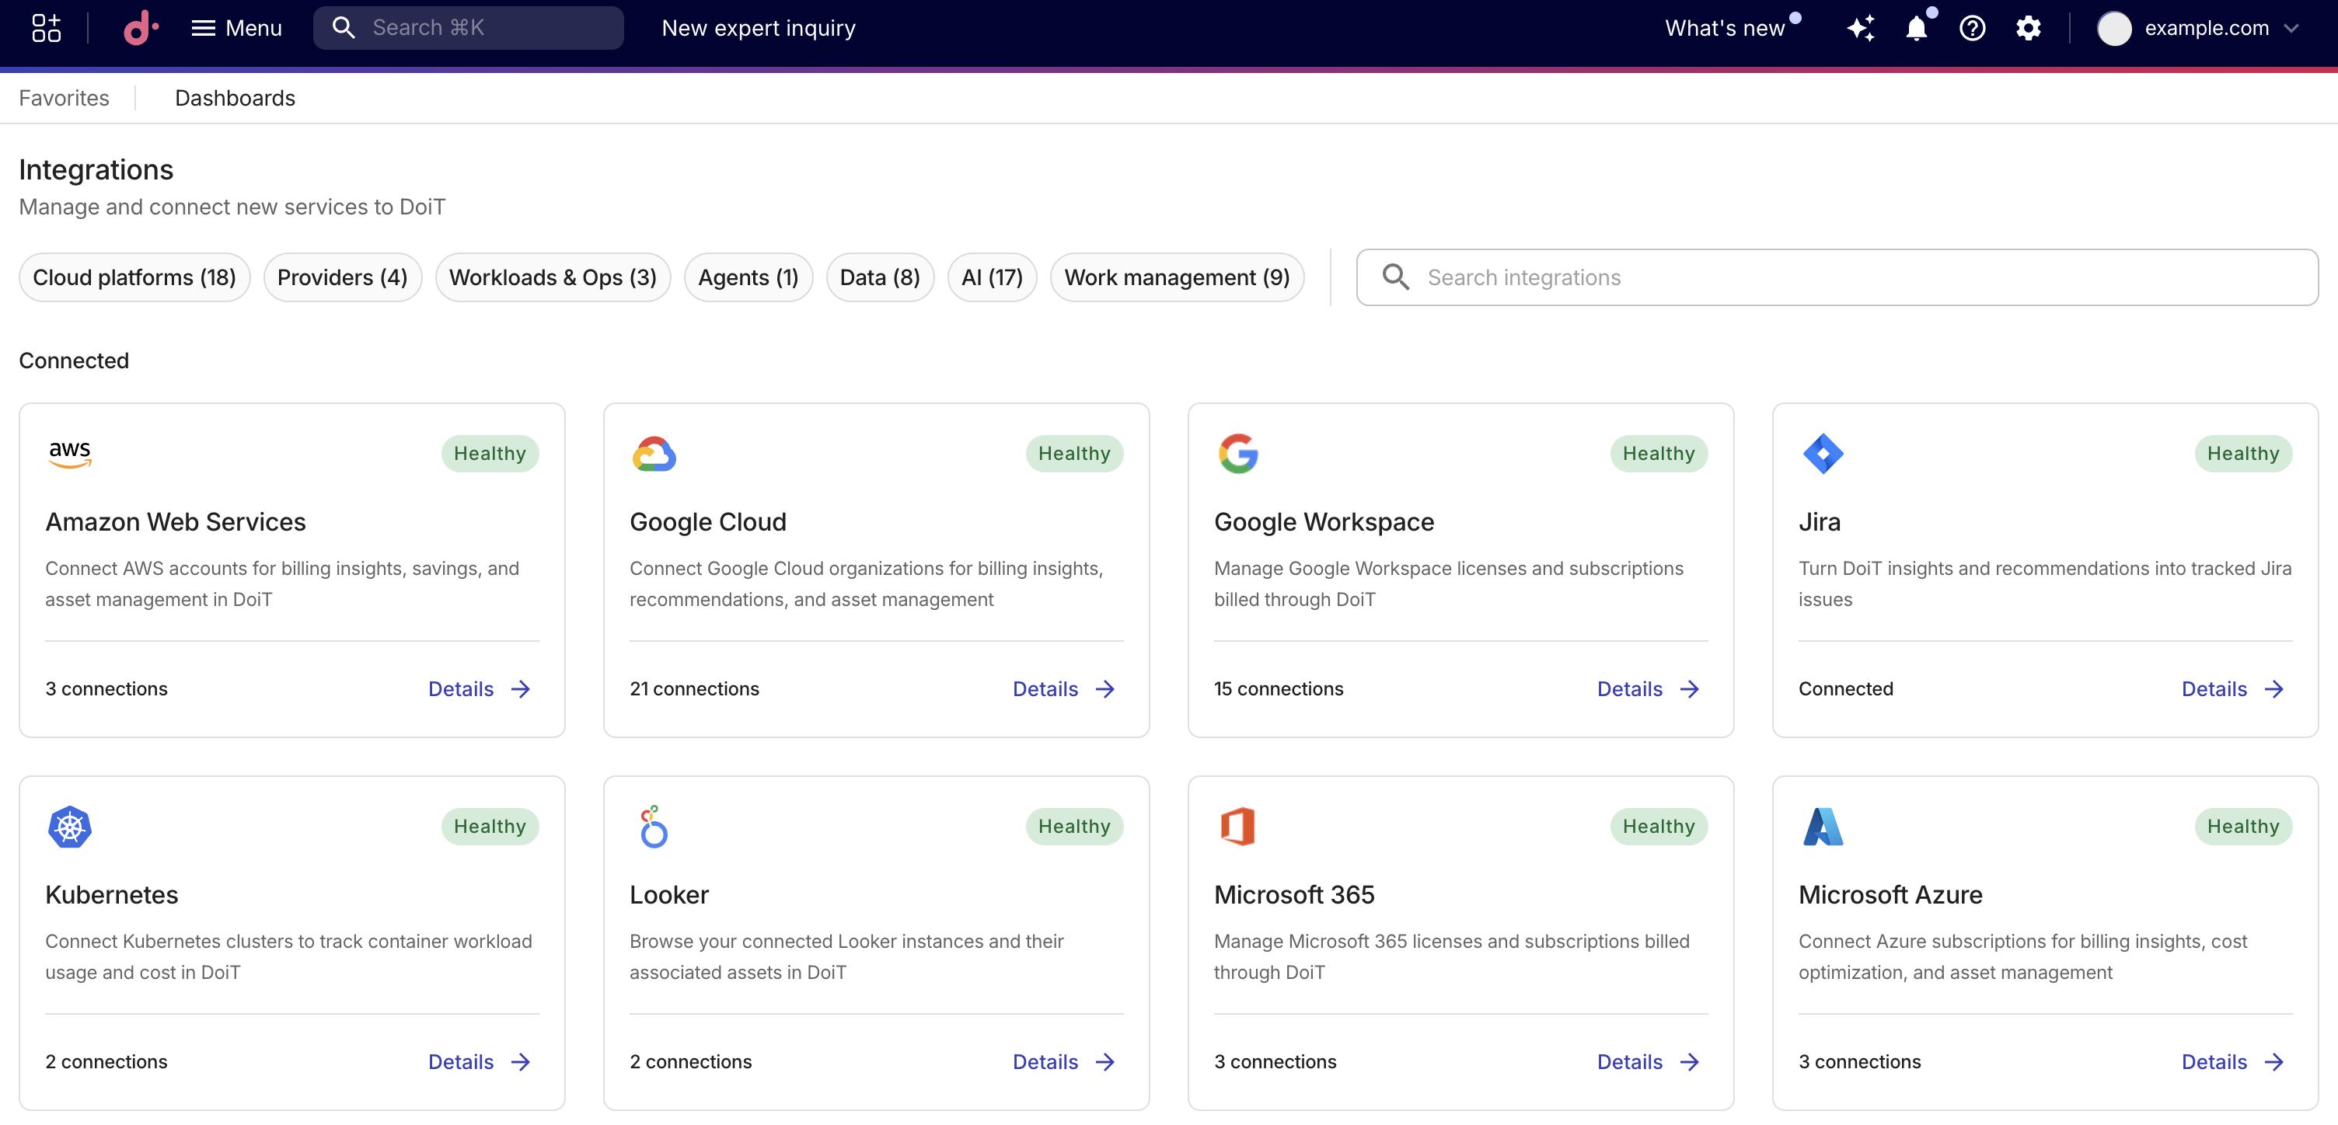This screenshot has height=1125, width=2338.
Task: Filter by Work management (9)
Action: click(1176, 277)
